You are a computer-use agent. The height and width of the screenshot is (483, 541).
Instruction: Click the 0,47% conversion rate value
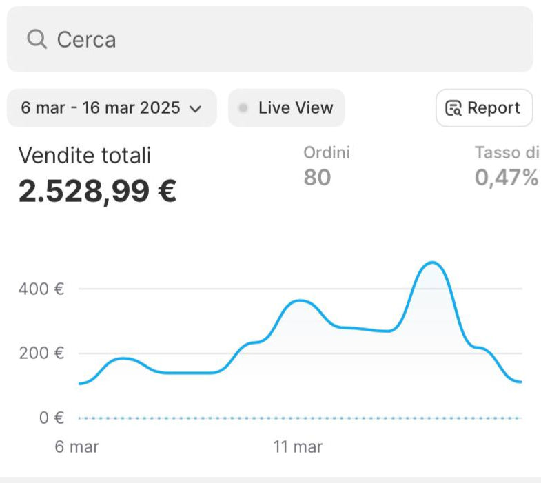pos(507,177)
